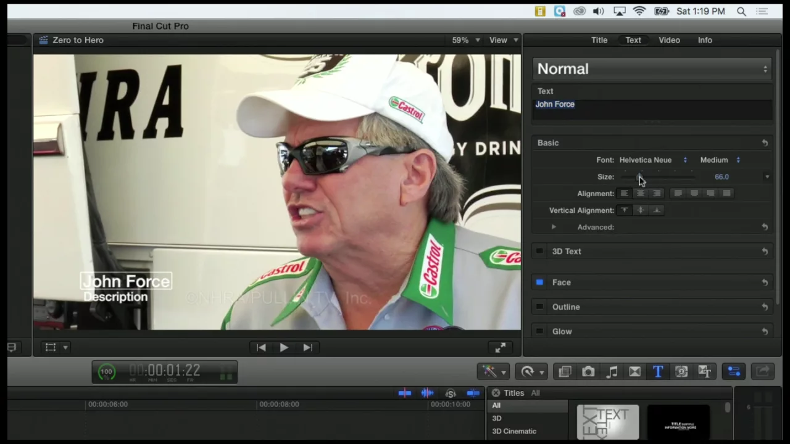Set vertical alignment to bottom
The height and width of the screenshot is (444, 790).
pos(657,210)
